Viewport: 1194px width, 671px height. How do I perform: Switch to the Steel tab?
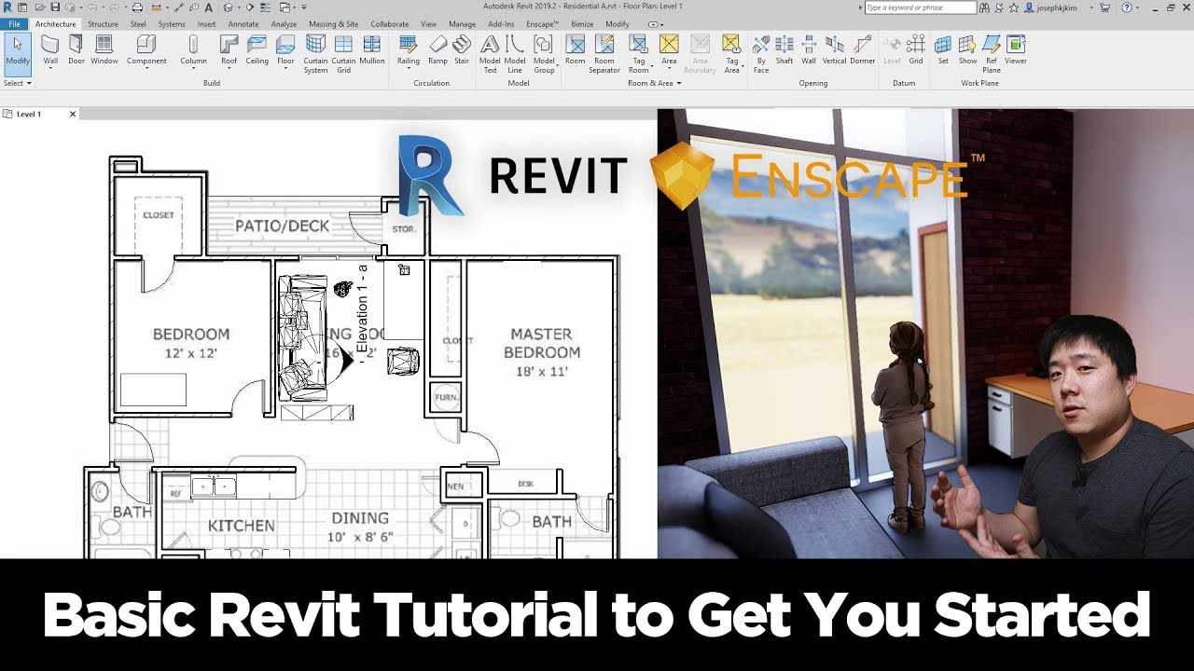(x=138, y=24)
